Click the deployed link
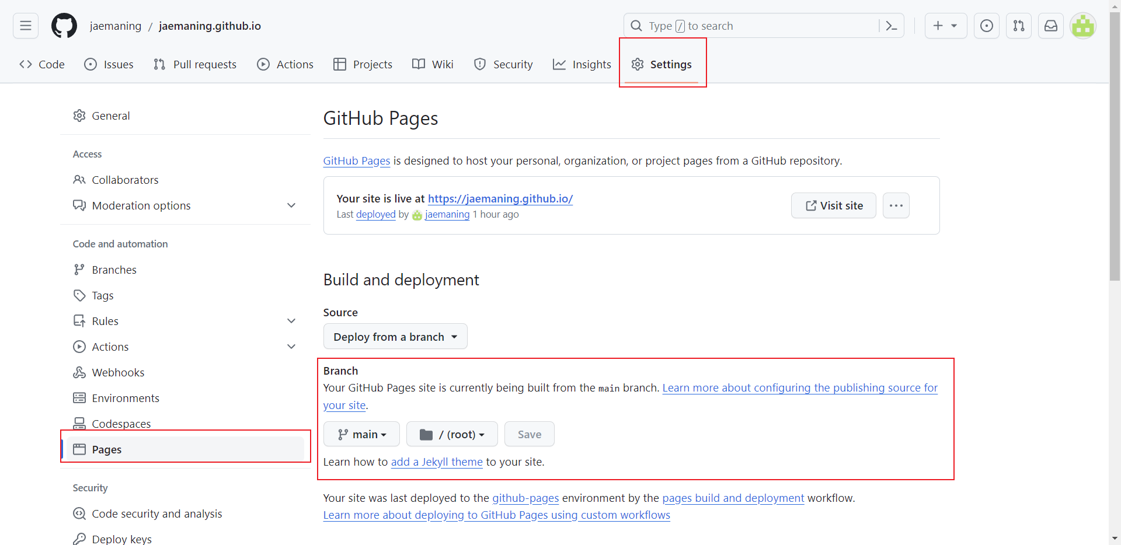Viewport: 1121px width, 545px height. [x=376, y=214]
